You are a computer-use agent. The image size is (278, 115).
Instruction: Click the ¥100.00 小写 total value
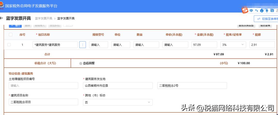244,63
